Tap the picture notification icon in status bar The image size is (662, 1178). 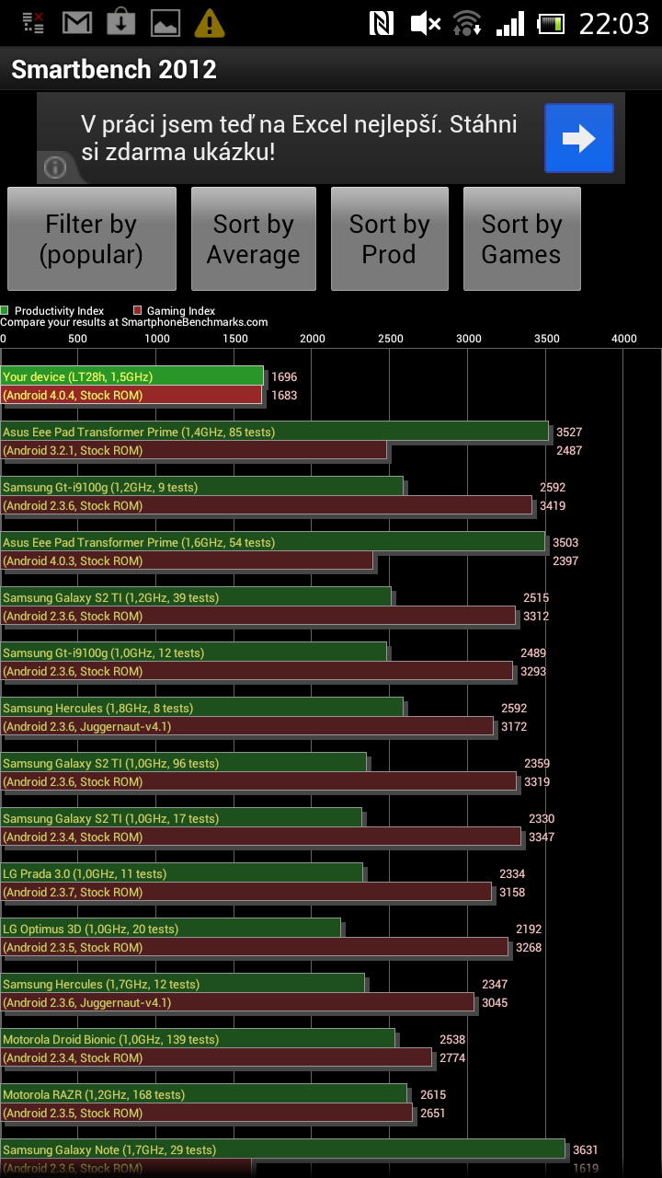coord(165,23)
